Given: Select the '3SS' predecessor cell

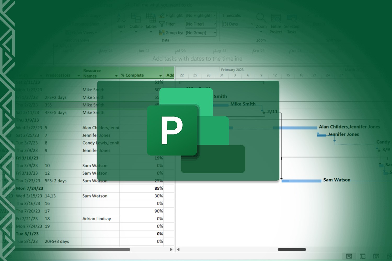Looking at the screenshot, I should point(63,105).
